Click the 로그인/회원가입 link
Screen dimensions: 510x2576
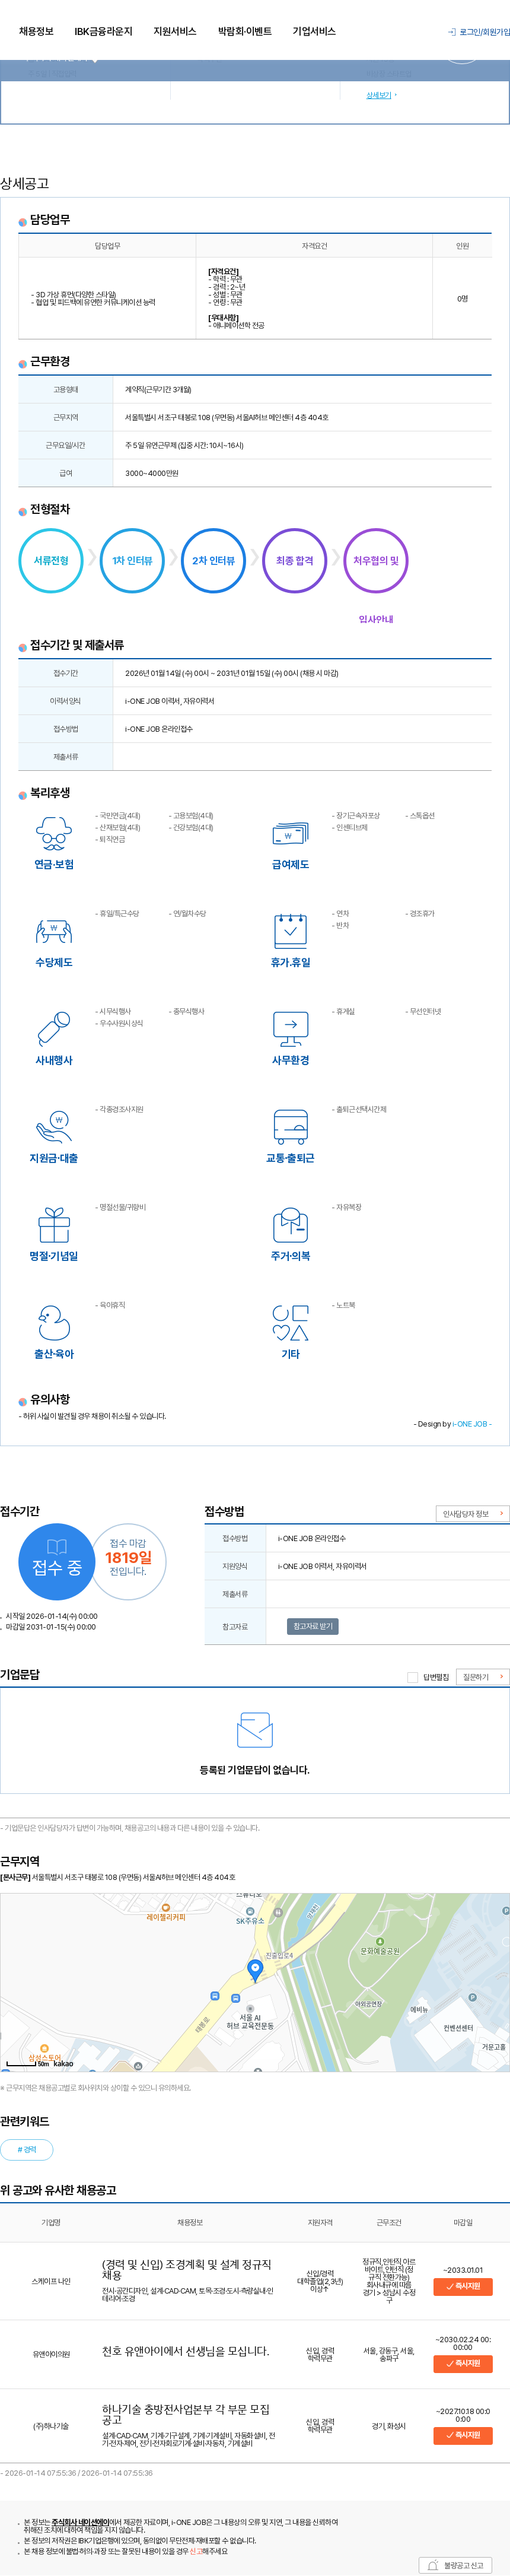point(479,32)
